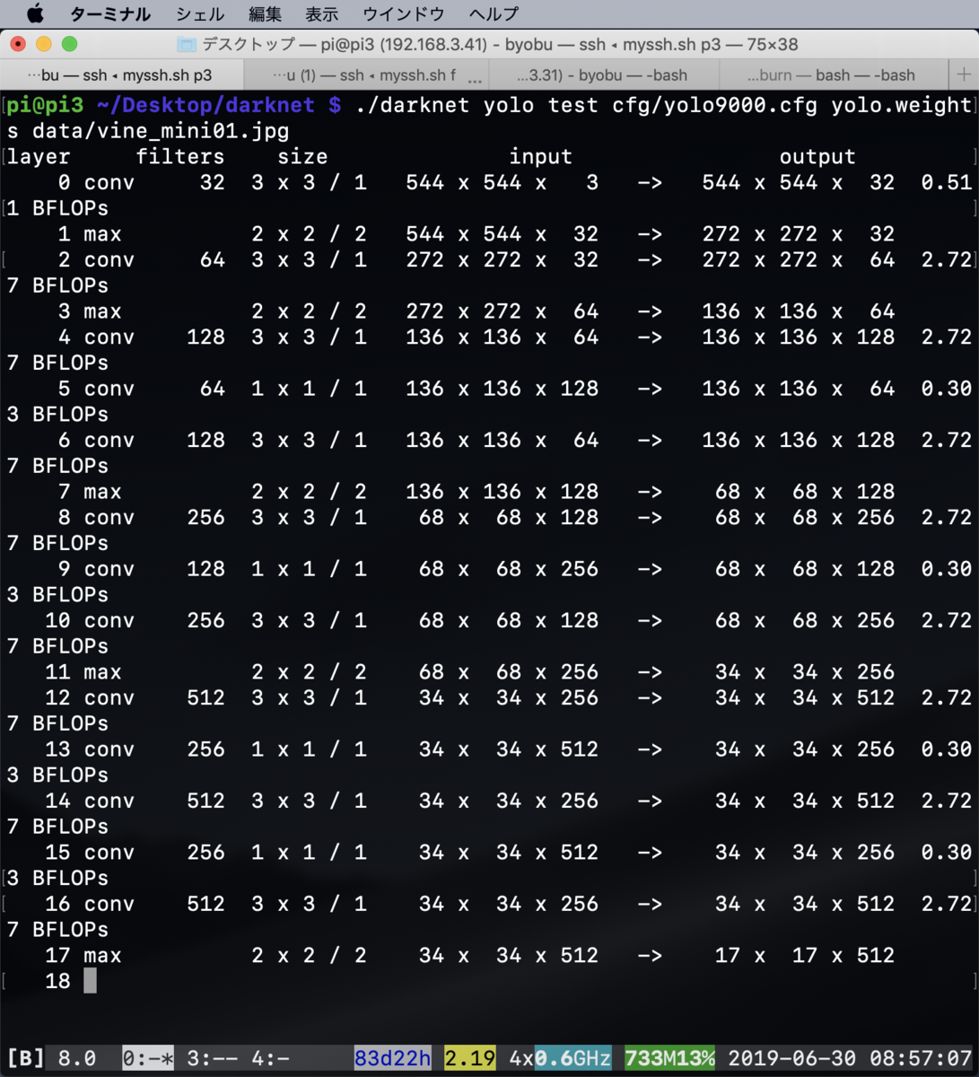The width and height of the screenshot is (979, 1077).
Task: Click the [B] byobu logo in status bar
Action: (26, 1058)
